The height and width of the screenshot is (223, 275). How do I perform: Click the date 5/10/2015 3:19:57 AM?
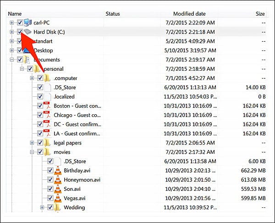coord(190,50)
